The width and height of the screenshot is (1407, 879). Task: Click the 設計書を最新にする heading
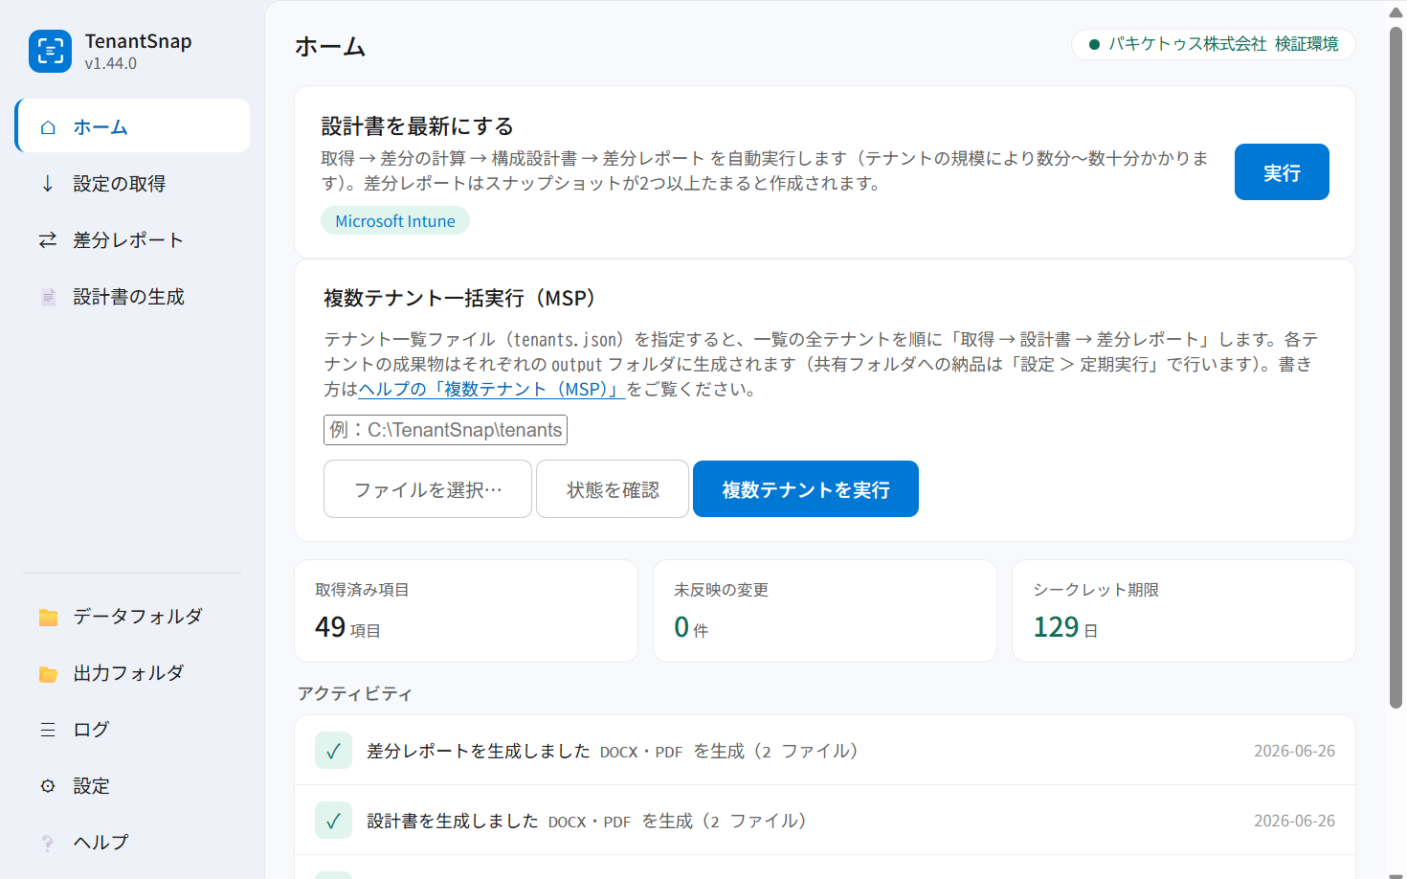(x=417, y=125)
